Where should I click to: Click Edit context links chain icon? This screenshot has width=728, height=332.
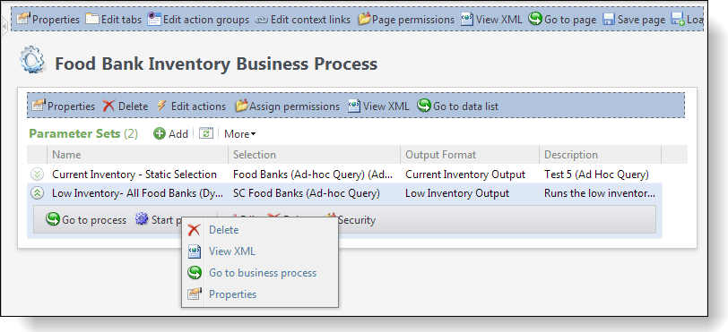(x=262, y=20)
